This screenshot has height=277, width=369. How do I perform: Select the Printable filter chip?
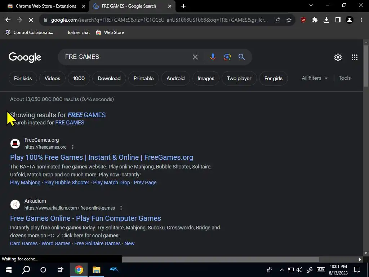(143, 78)
